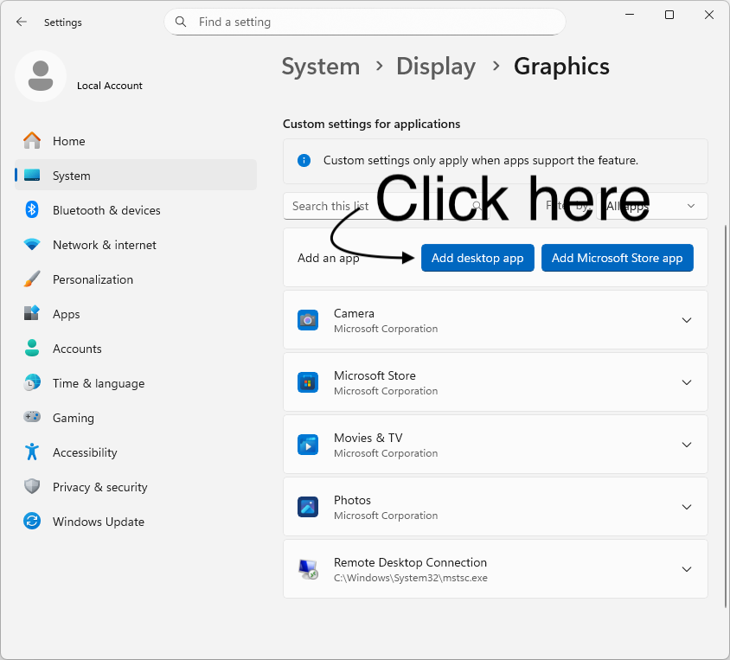Click the Personalization brush icon
The width and height of the screenshot is (730, 660).
[32, 279]
